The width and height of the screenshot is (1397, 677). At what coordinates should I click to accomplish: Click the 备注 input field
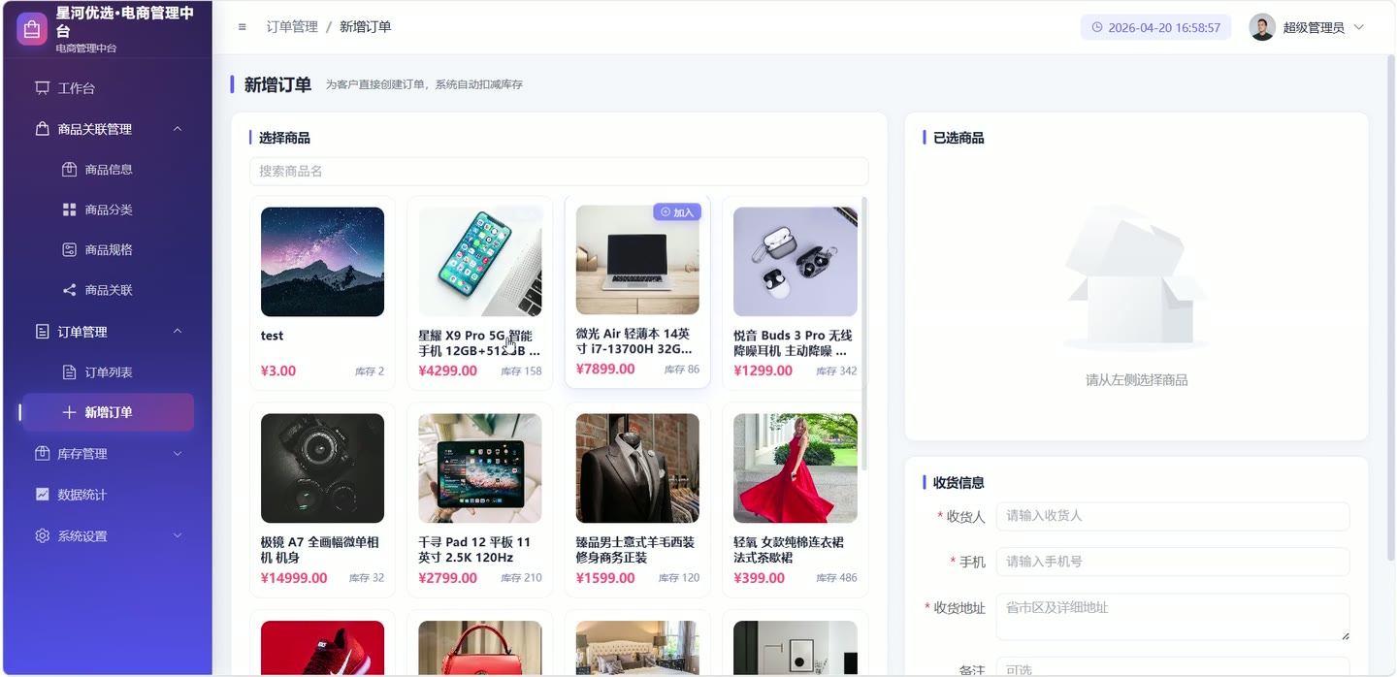[x=1172, y=667]
